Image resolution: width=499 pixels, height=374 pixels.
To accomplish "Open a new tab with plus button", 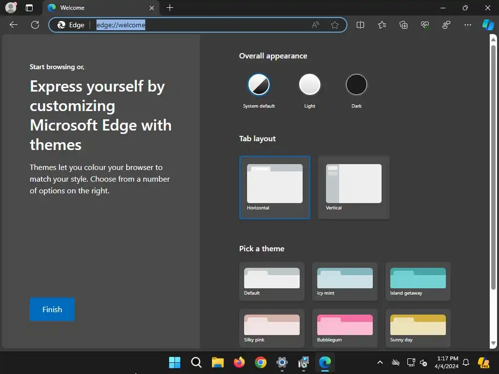I will (x=170, y=8).
